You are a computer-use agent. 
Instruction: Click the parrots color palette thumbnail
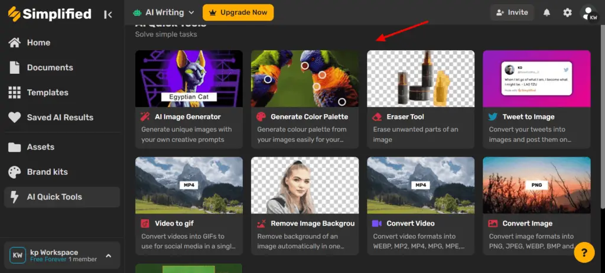point(305,79)
